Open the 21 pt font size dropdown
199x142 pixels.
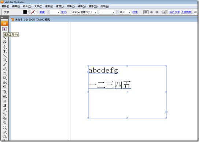pyautogui.click(x=124, y=12)
